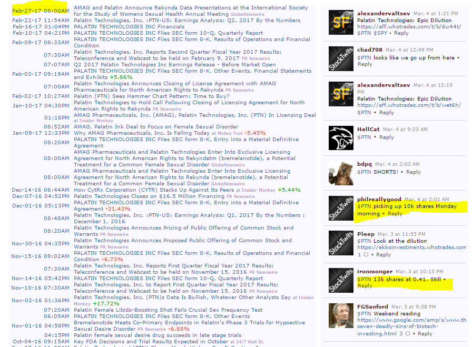Open the Proposed Public Offering headline
Screen dimensions: 472x347
pyautogui.click(x=183, y=244)
